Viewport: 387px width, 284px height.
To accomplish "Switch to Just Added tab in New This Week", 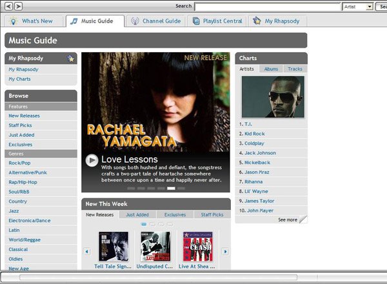I will [137, 214].
